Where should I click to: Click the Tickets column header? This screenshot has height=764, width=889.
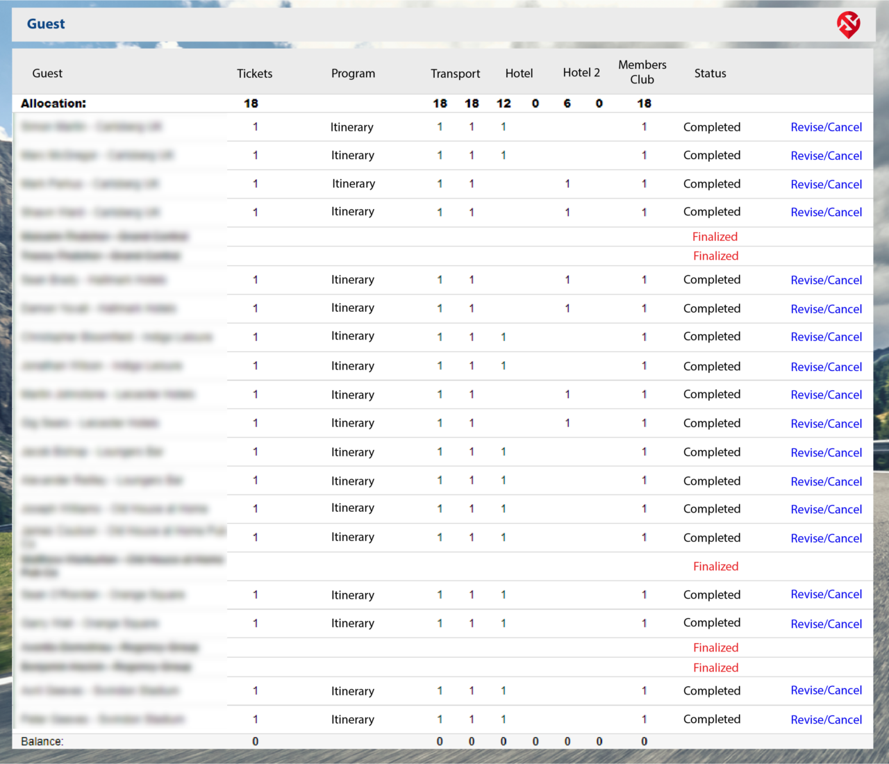[x=254, y=74]
